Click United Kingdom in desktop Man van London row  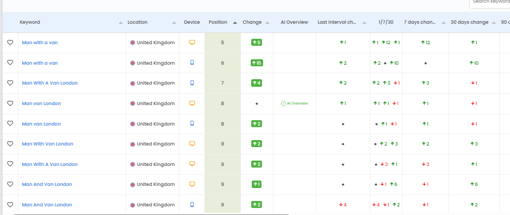[155, 103]
